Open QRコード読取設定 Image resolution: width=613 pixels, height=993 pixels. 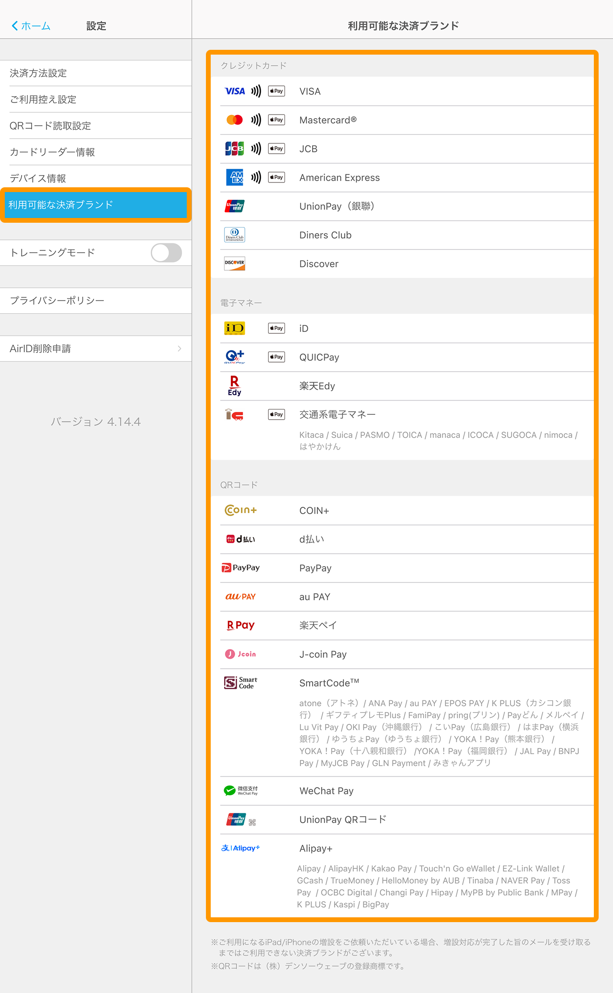[96, 126]
